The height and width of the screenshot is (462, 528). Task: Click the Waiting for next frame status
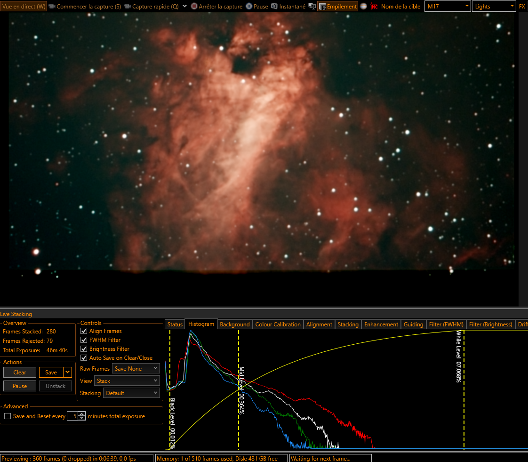[320, 458]
